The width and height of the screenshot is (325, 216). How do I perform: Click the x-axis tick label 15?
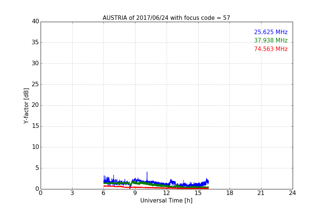[198, 193]
